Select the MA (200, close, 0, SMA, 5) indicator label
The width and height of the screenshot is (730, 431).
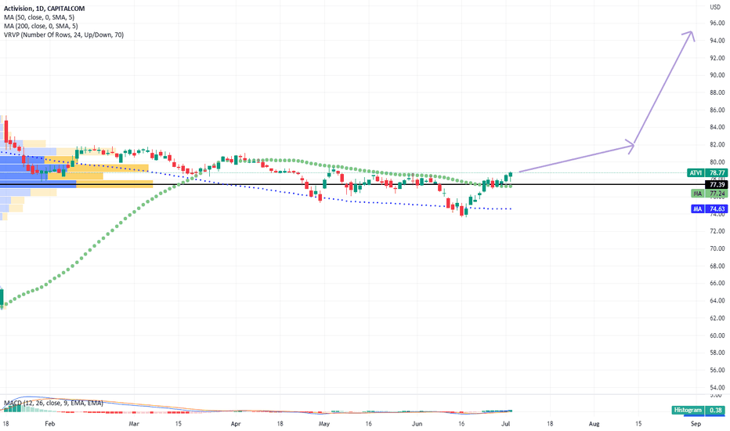(41, 26)
